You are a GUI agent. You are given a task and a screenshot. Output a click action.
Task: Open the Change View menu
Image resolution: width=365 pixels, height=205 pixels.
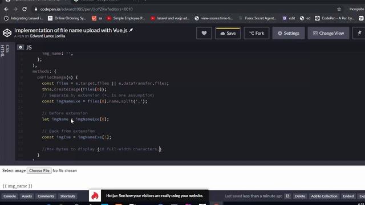[x=328, y=33]
